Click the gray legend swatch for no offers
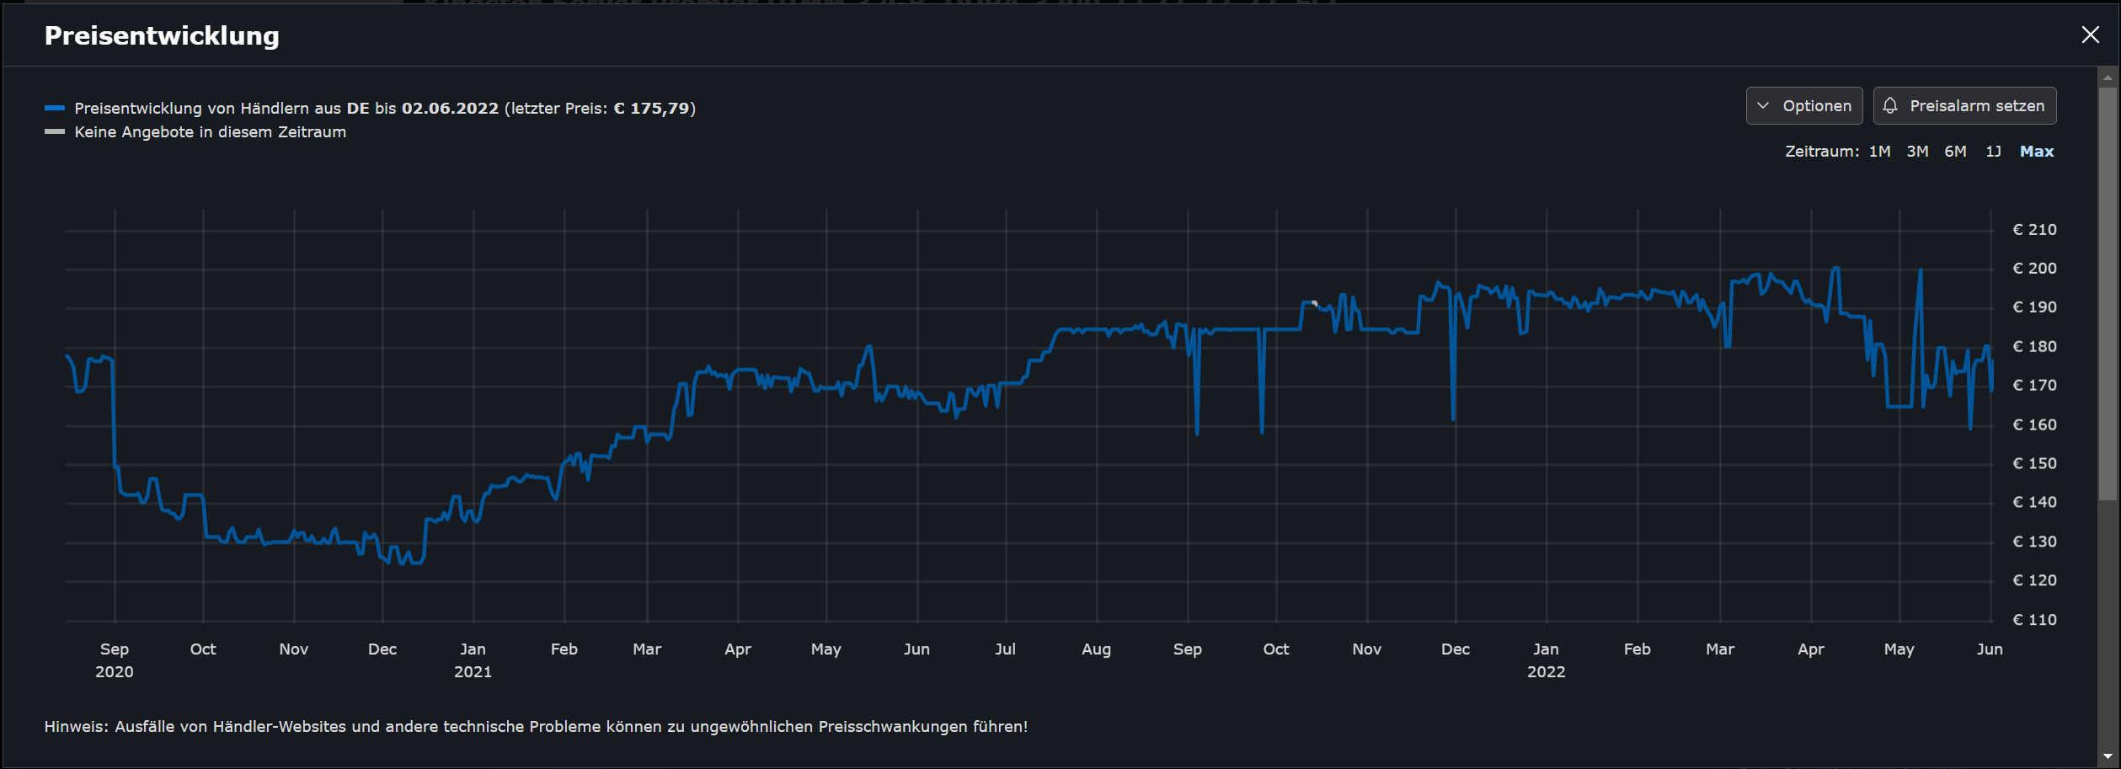Viewport: 2121px width, 769px height. [55, 131]
